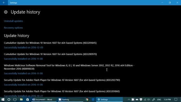Select the Adobe Flash Security Update KB3201860 title
Viewport: 181px width, 102px height.
click(x=62, y=91)
